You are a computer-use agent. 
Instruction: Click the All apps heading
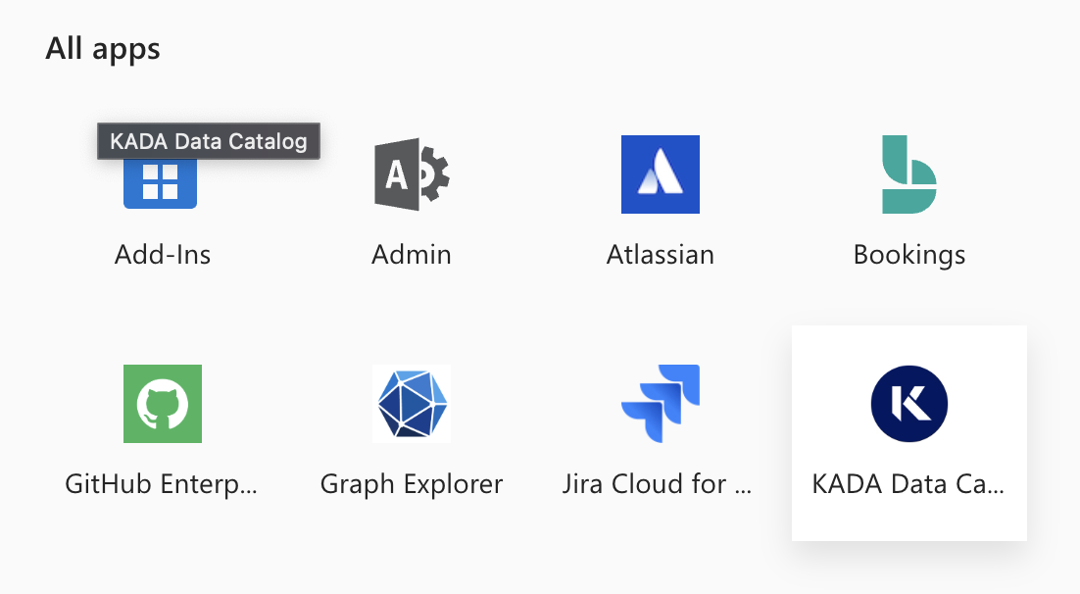pyautogui.click(x=103, y=47)
